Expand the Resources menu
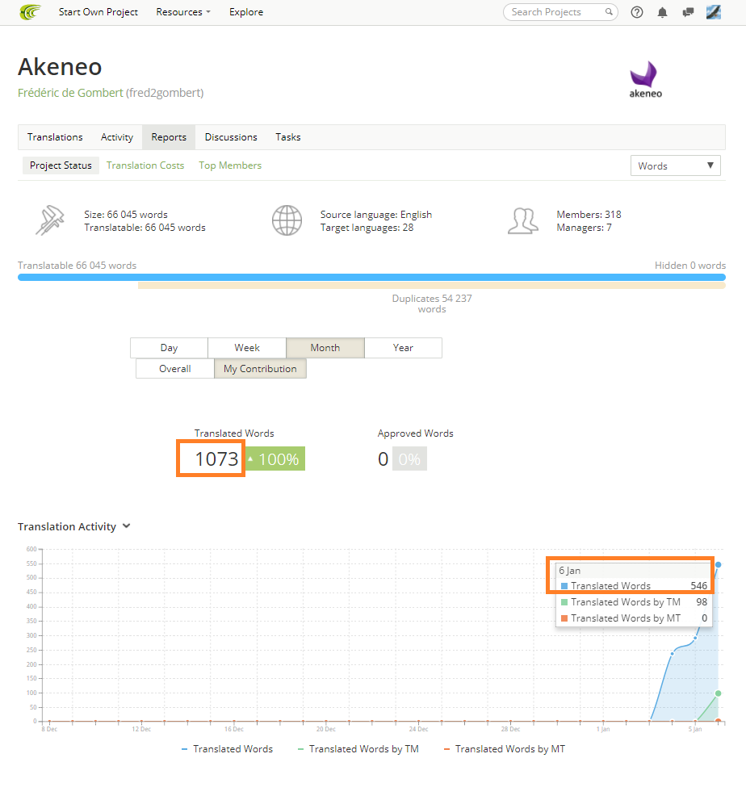The width and height of the screenshot is (746, 804). coord(183,12)
